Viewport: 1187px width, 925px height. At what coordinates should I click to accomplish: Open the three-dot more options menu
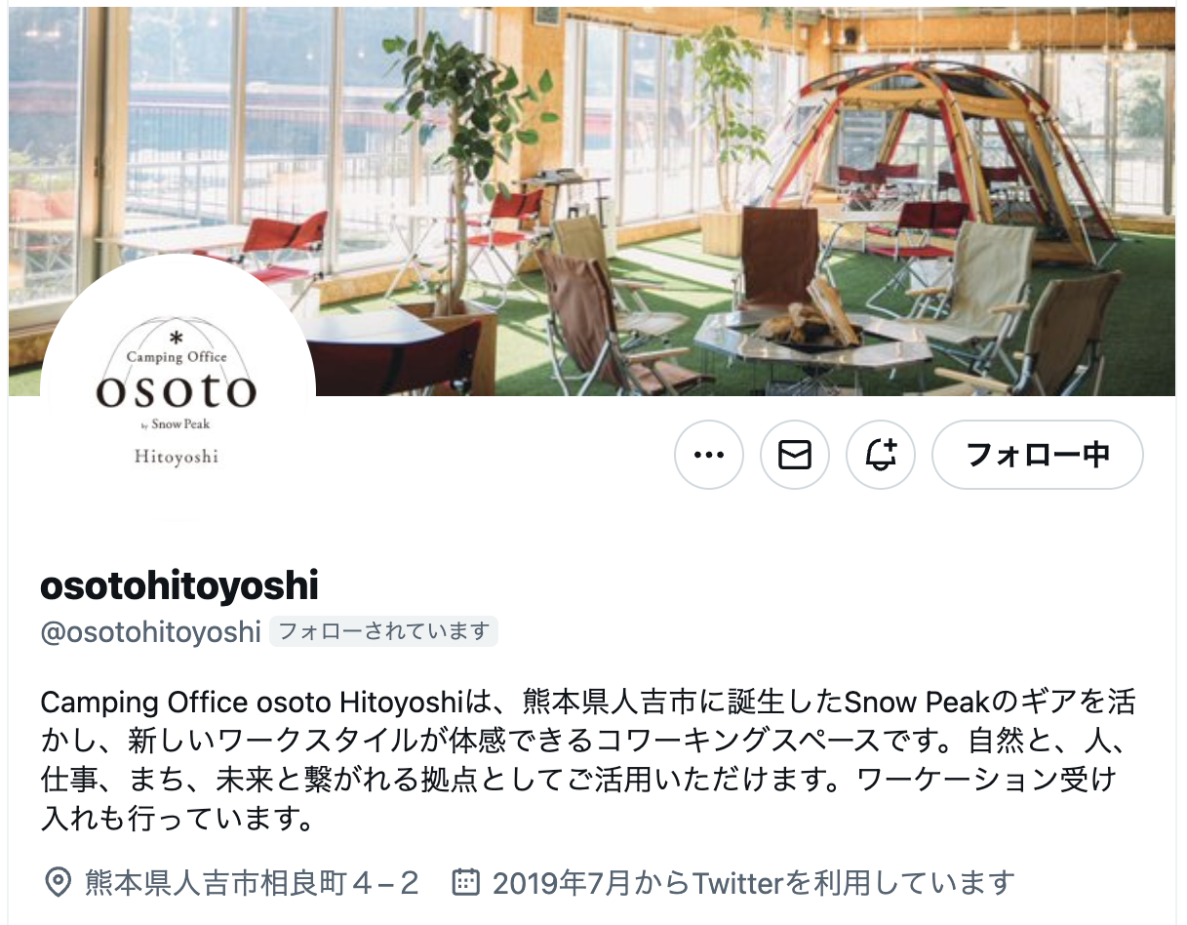[x=709, y=455]
